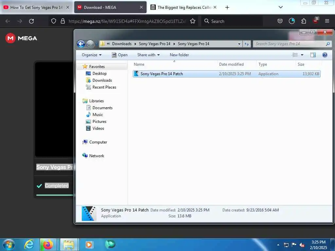The image size is (335, 251).
Task: Open the Windows Start button
Action: click(x=9, y=244)
